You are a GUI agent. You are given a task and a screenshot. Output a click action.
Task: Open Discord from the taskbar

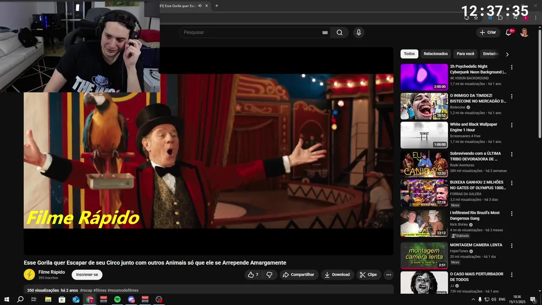coord(131,299)
